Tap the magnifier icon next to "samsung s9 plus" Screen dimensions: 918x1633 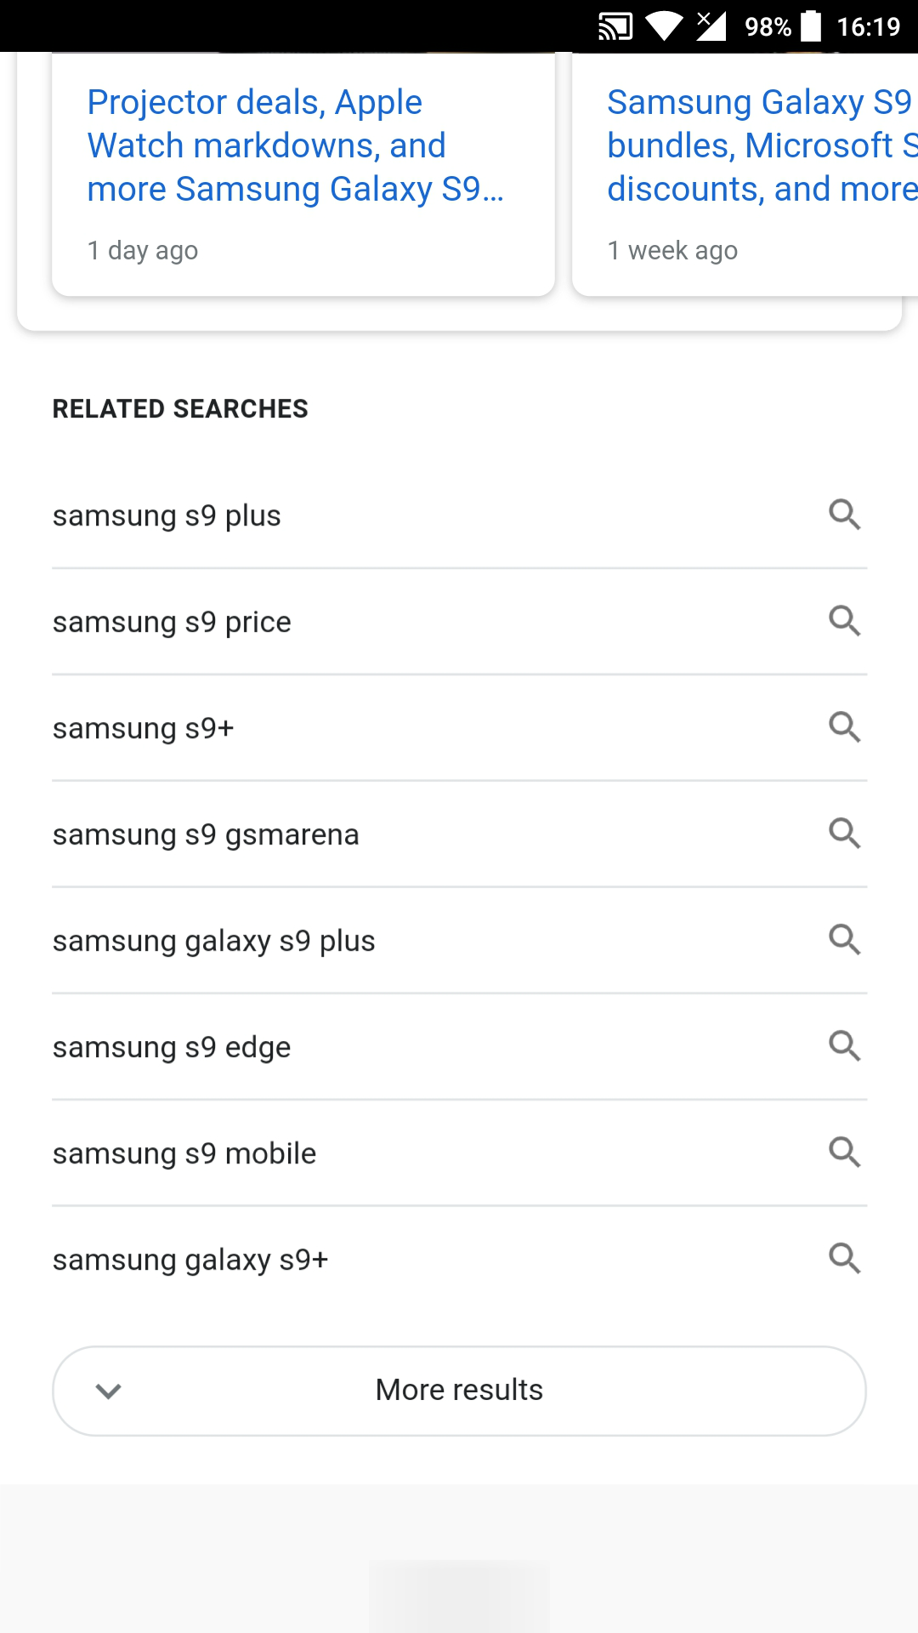(845, 514)
